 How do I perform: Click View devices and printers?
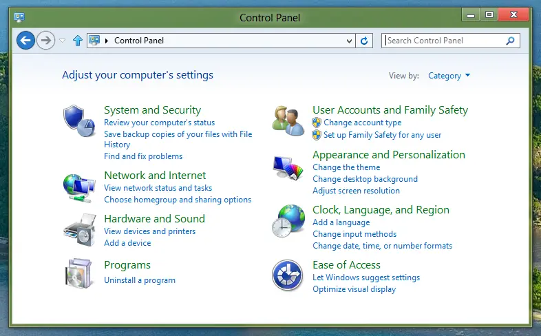[x=150, y=231]
